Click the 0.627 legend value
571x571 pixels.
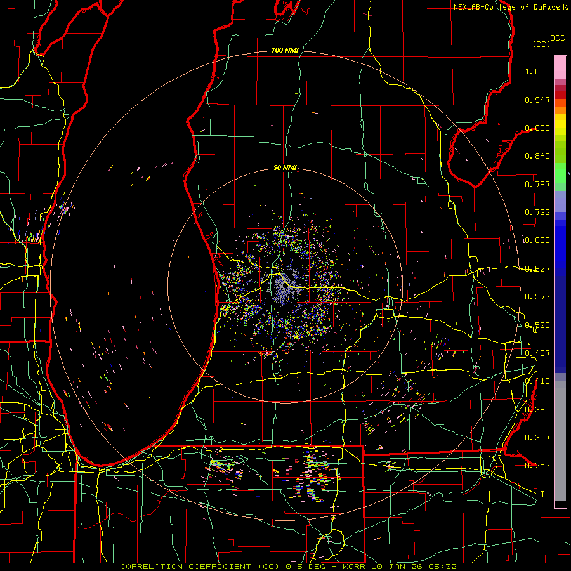[537, 269]
